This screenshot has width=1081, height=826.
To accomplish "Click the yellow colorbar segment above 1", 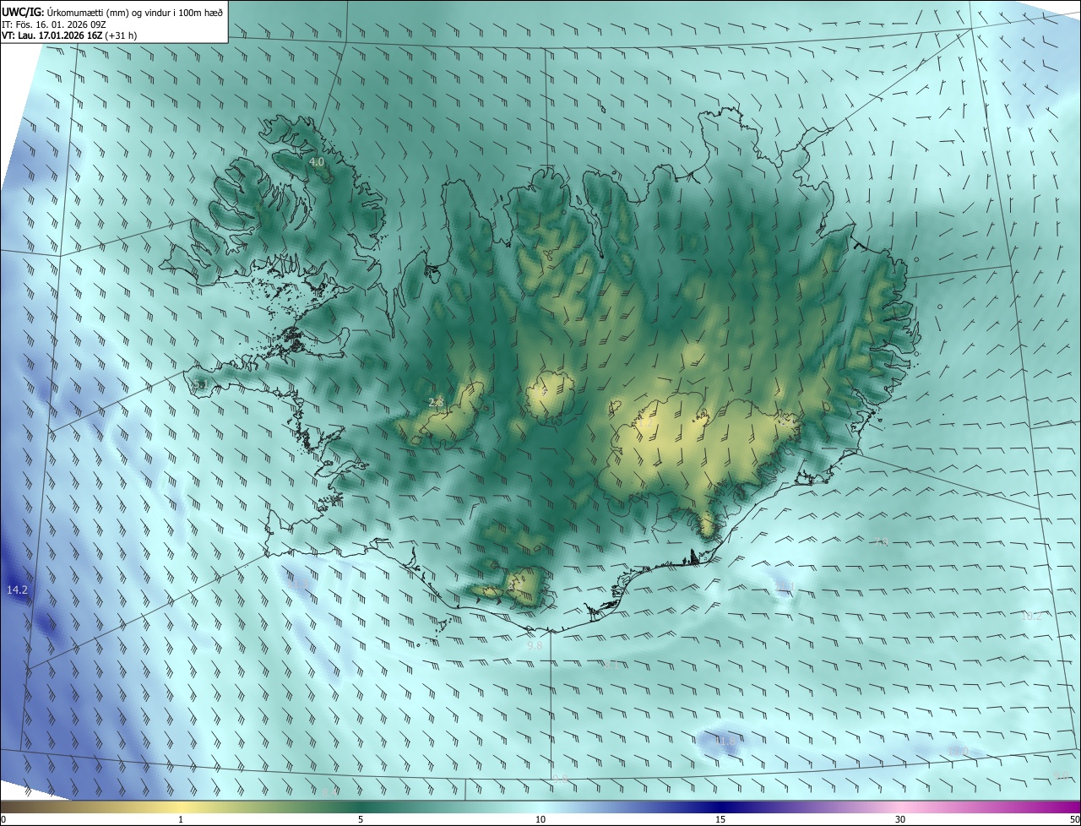I will coord(181,807).
